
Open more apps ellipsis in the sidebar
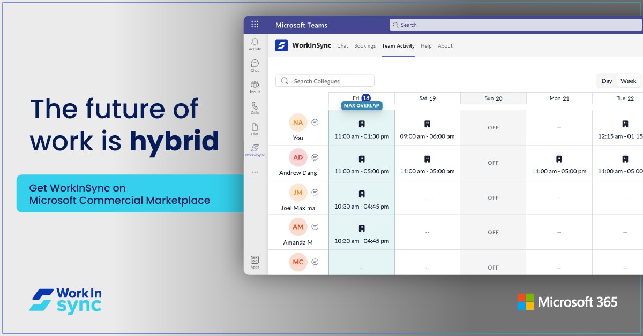255,172
